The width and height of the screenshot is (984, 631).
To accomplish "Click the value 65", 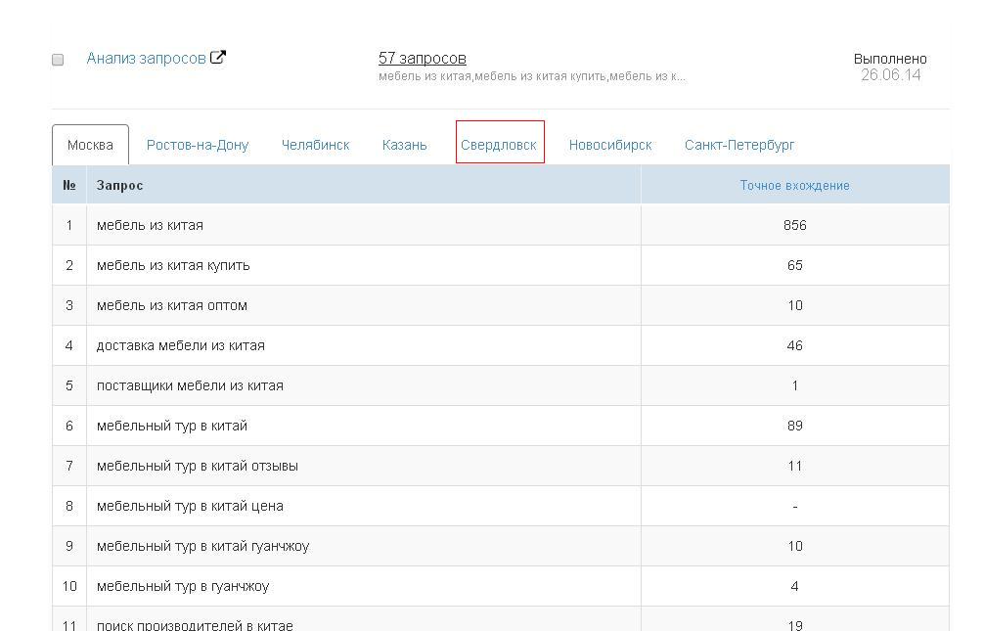I will coord(794,265).
